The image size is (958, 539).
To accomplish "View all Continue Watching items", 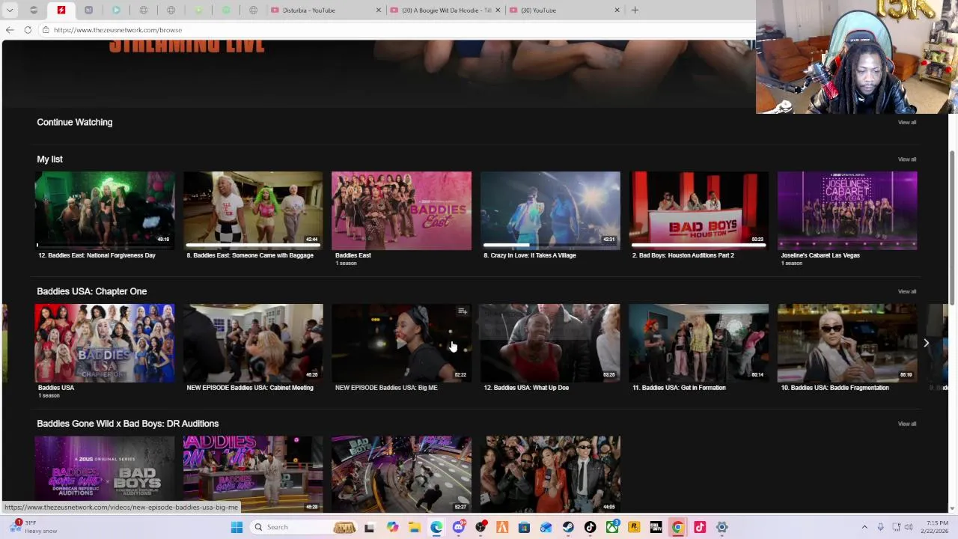I will [x=906, y=122].
